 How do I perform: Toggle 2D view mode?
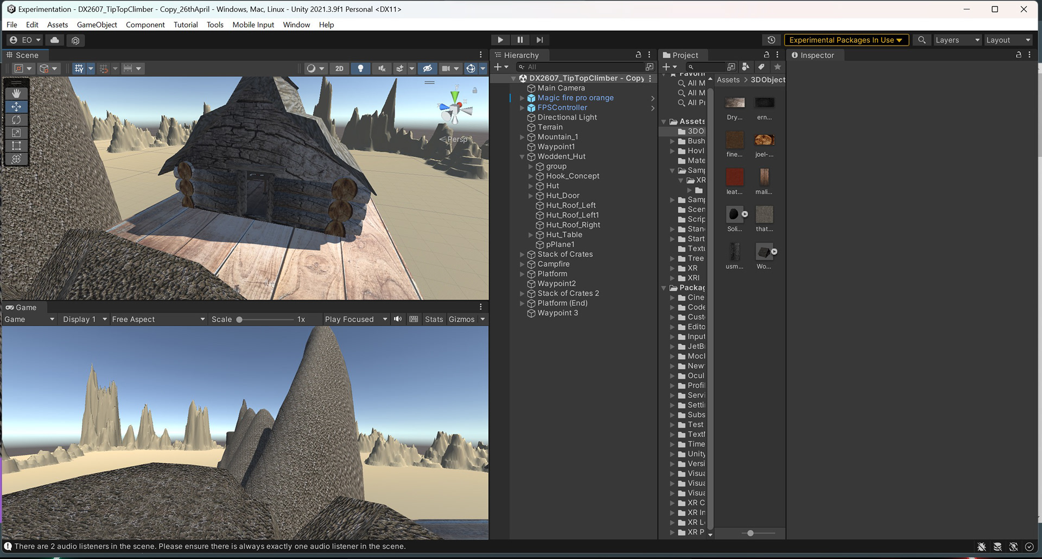click(x=340, y=68)
